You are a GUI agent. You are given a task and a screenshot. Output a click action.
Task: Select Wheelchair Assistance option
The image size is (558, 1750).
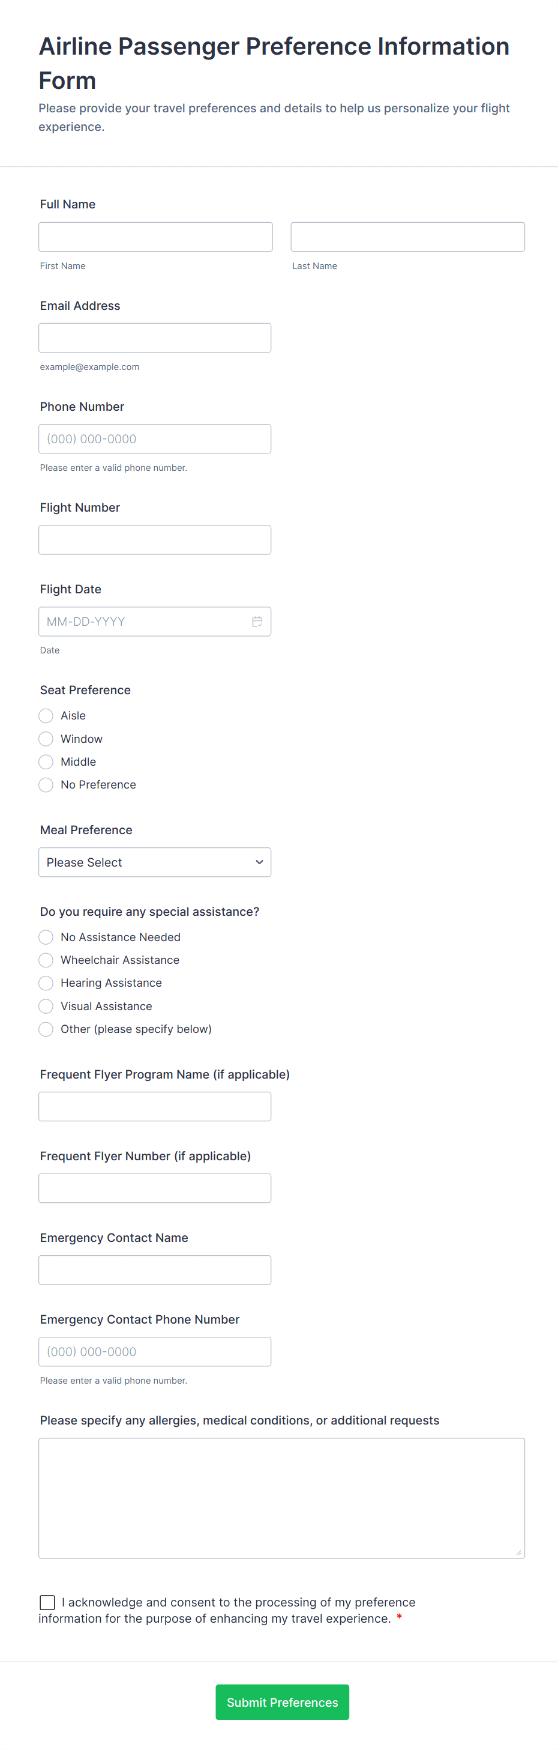pos(46,960)
